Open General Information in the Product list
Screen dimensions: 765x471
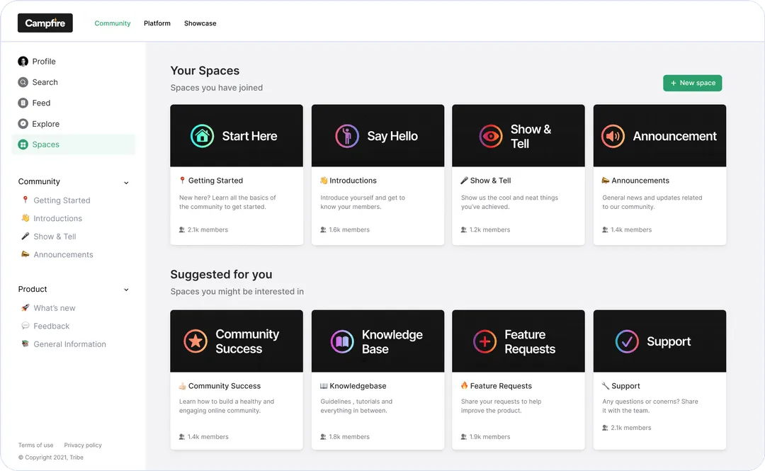coord(69,344)
